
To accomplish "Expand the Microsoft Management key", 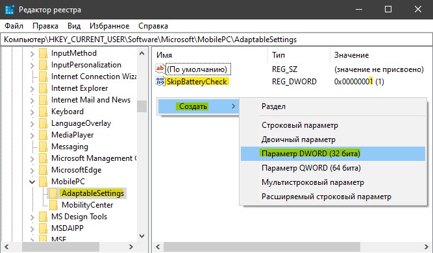I will click(32, 159).
